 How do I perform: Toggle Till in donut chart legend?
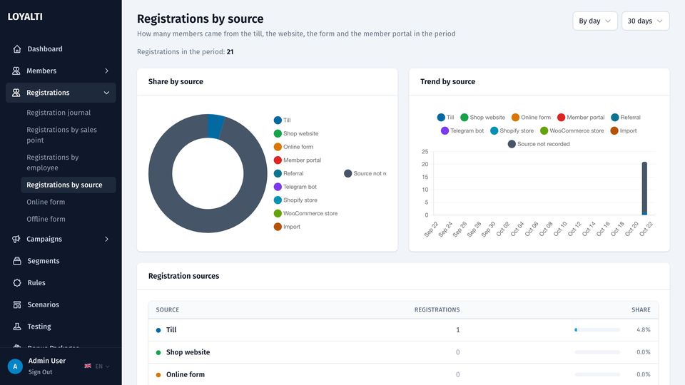coord(283,120)
